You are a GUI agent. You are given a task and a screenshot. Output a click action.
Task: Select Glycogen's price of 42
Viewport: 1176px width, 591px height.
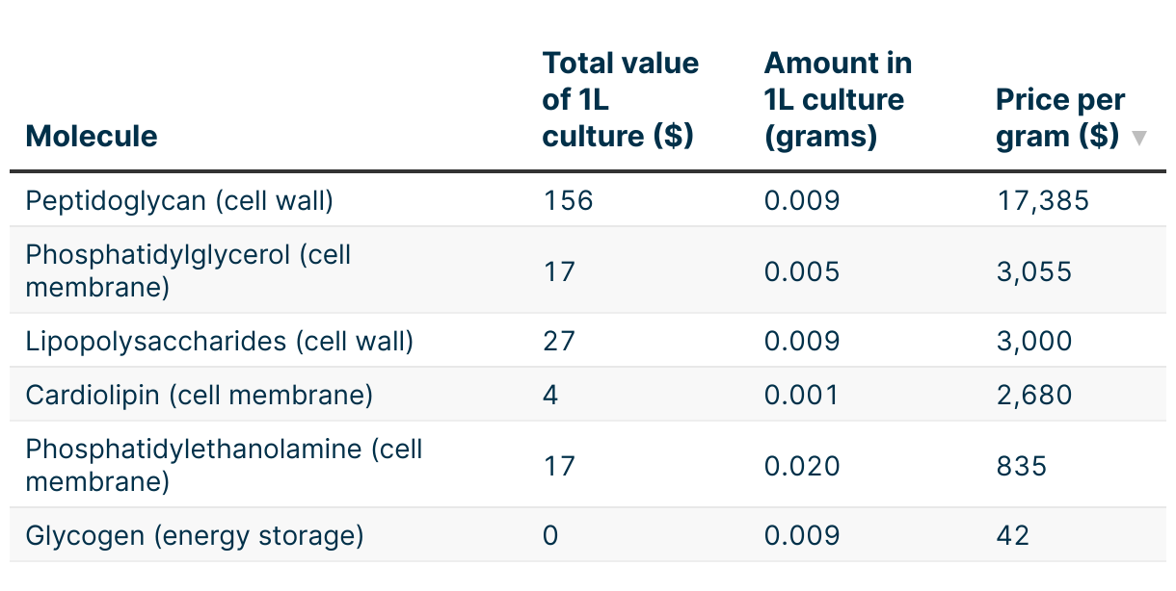[1012, 535]
